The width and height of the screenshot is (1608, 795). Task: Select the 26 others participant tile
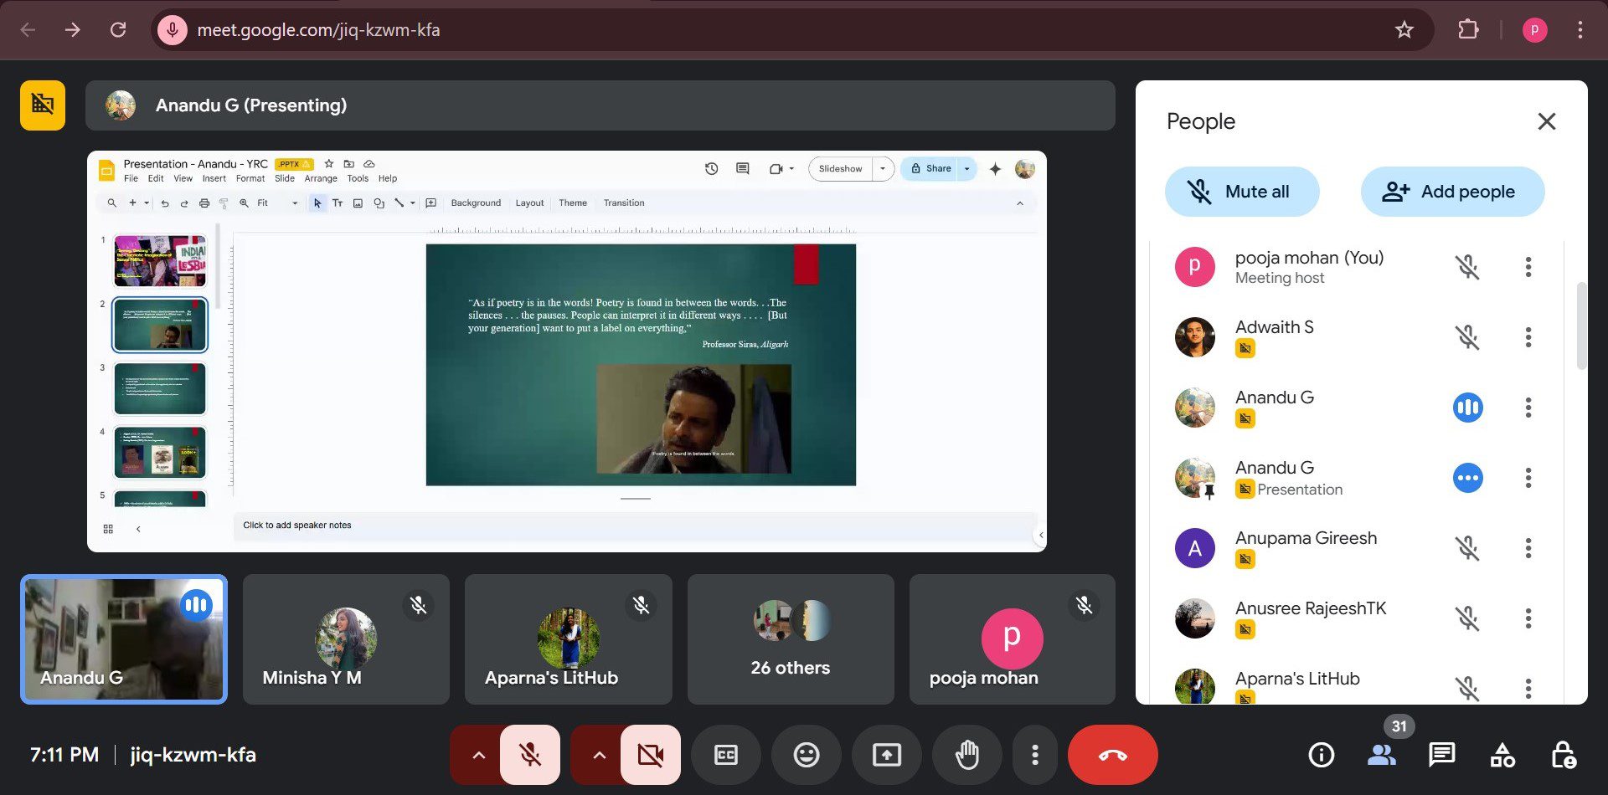[x=790, y=639]
